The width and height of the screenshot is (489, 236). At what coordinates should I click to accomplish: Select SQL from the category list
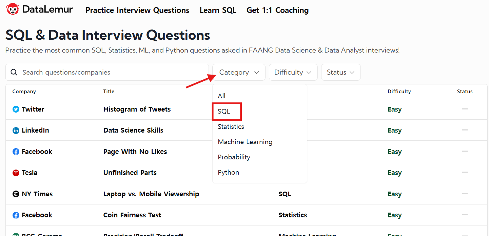(x=224, y=111)
